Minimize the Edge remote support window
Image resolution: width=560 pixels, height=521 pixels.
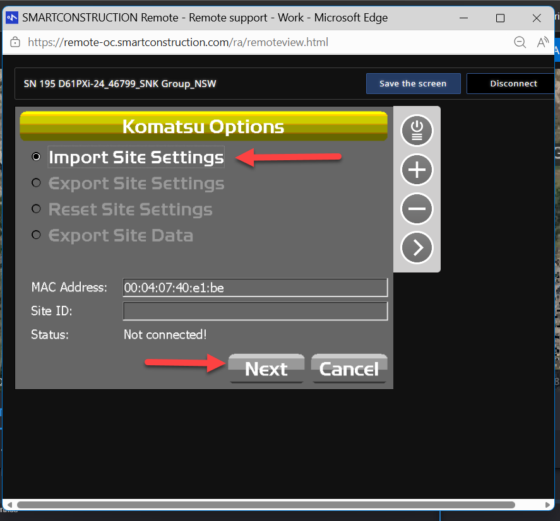pos(463,18)
